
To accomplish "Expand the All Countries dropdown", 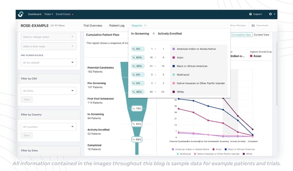I will click(x=49, y=127).
